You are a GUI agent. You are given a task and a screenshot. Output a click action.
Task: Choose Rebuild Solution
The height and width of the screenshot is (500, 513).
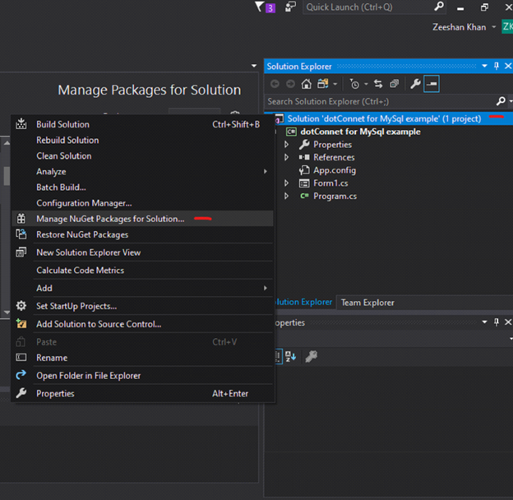[x=143, y=140]
